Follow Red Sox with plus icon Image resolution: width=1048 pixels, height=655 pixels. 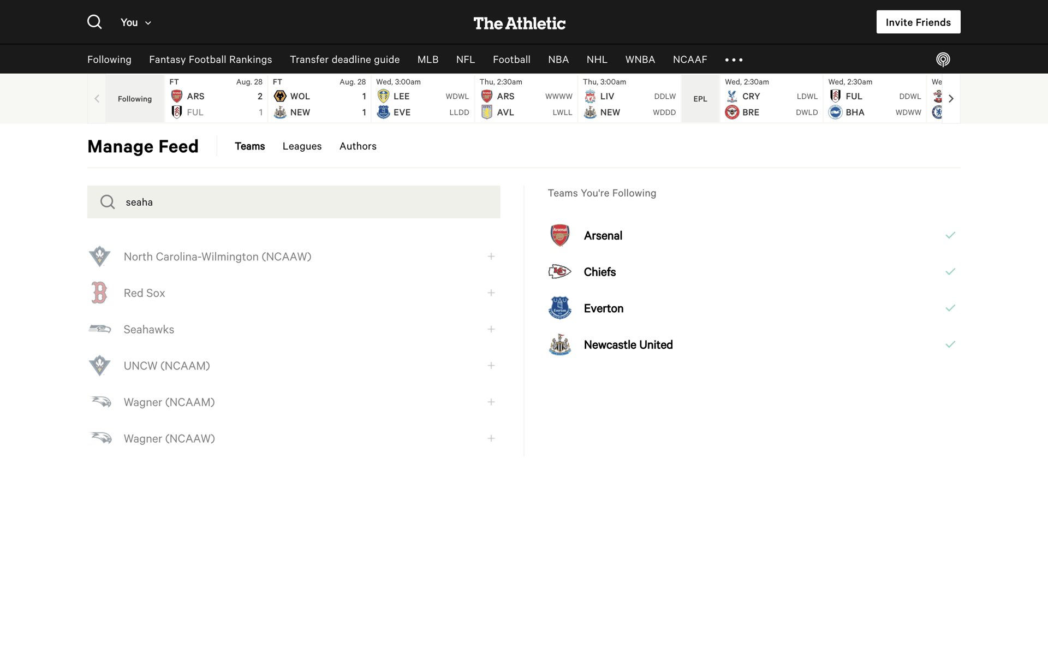pyautogui.click(x=491, y=293)
